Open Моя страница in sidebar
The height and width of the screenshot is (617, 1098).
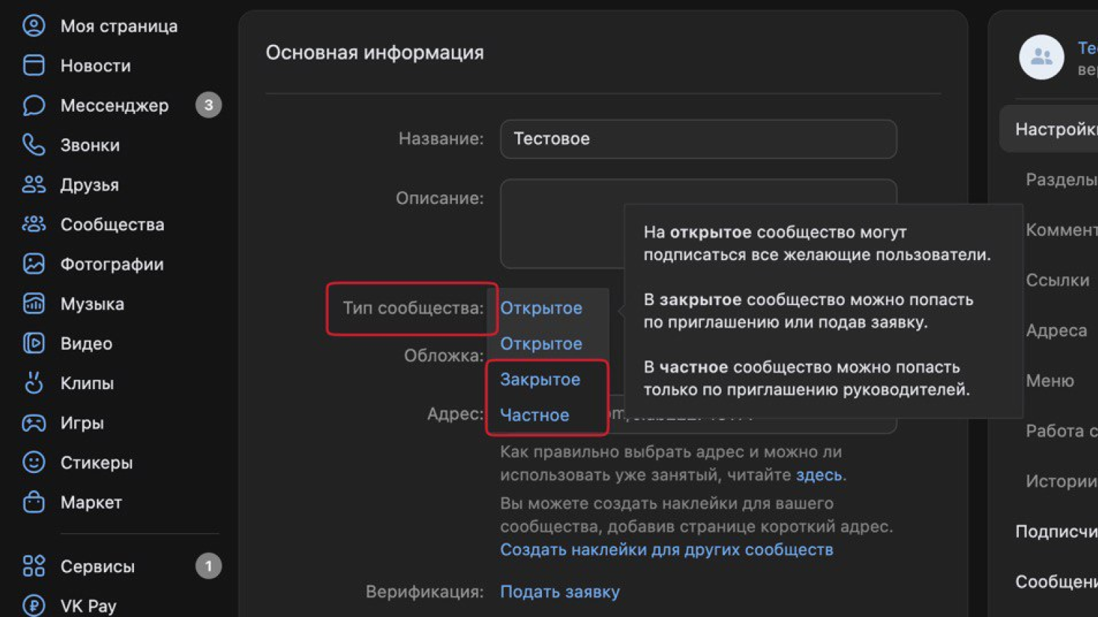119,26
